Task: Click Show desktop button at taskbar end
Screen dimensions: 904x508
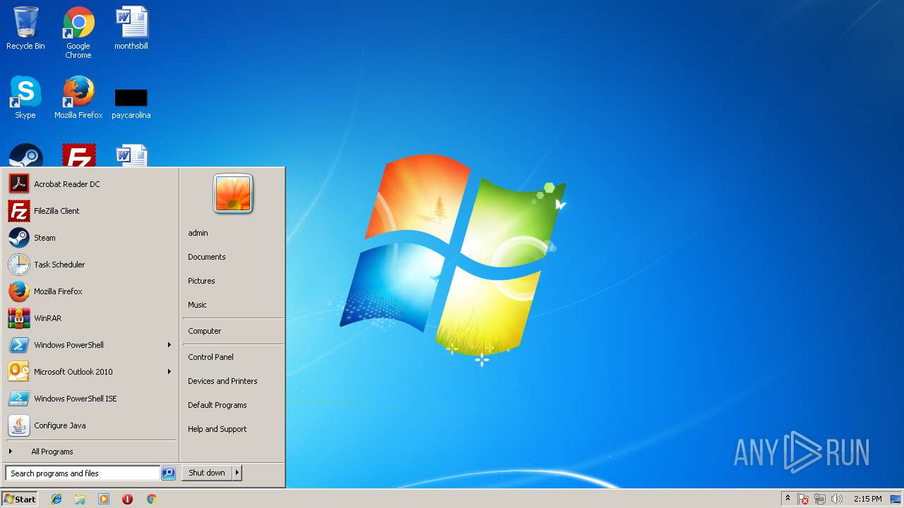Action: (897, 499)
